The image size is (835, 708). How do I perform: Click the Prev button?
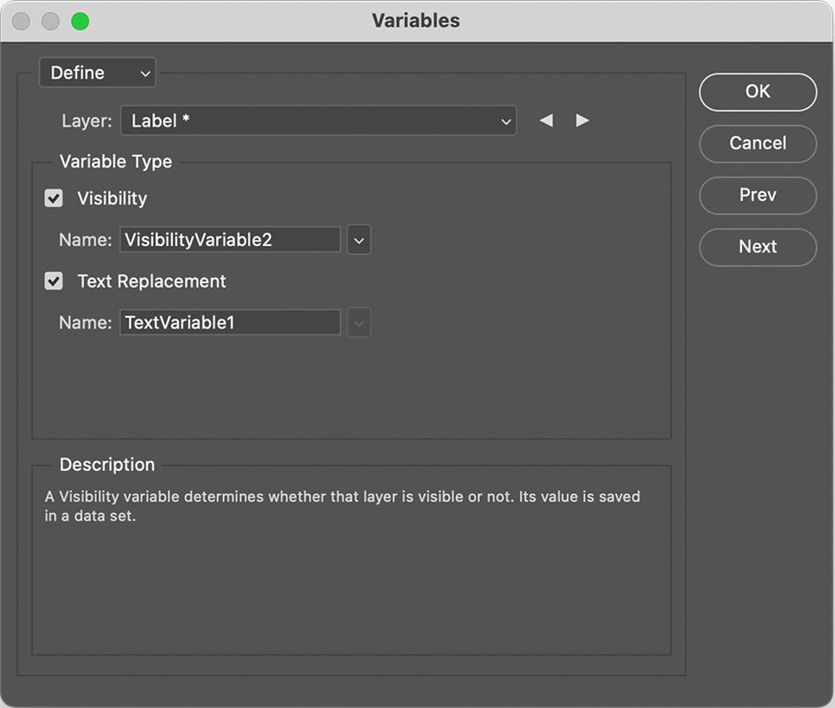[757, 195]
